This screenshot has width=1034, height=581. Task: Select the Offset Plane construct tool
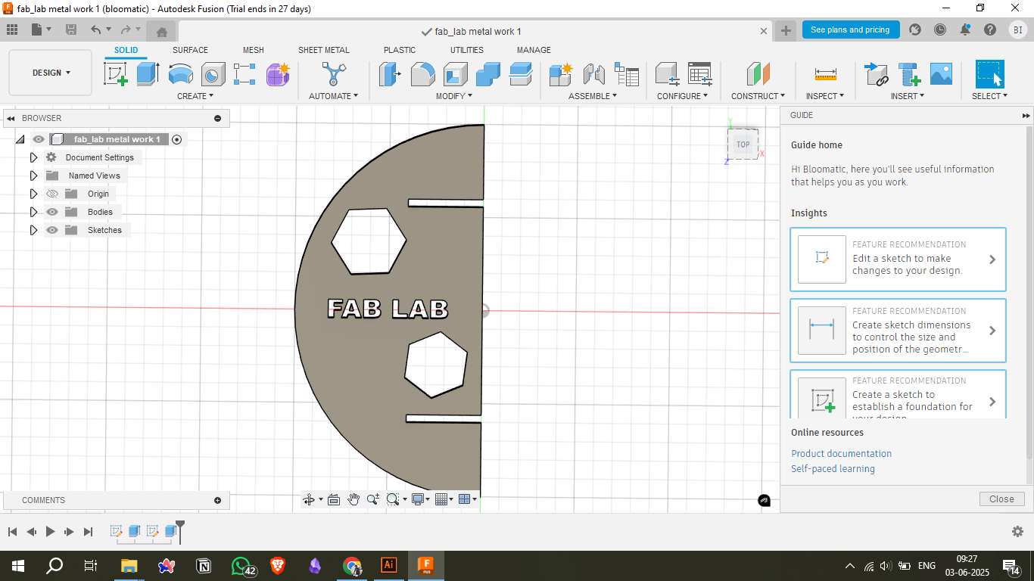point(758,74)
